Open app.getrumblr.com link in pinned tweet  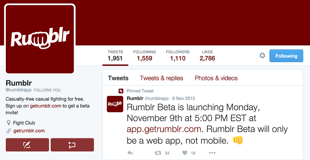point(164,129)
